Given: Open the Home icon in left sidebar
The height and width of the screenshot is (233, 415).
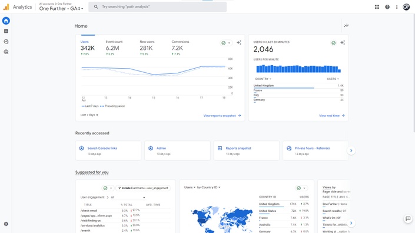Looking at the screenshot, I should tap(6, 21).
